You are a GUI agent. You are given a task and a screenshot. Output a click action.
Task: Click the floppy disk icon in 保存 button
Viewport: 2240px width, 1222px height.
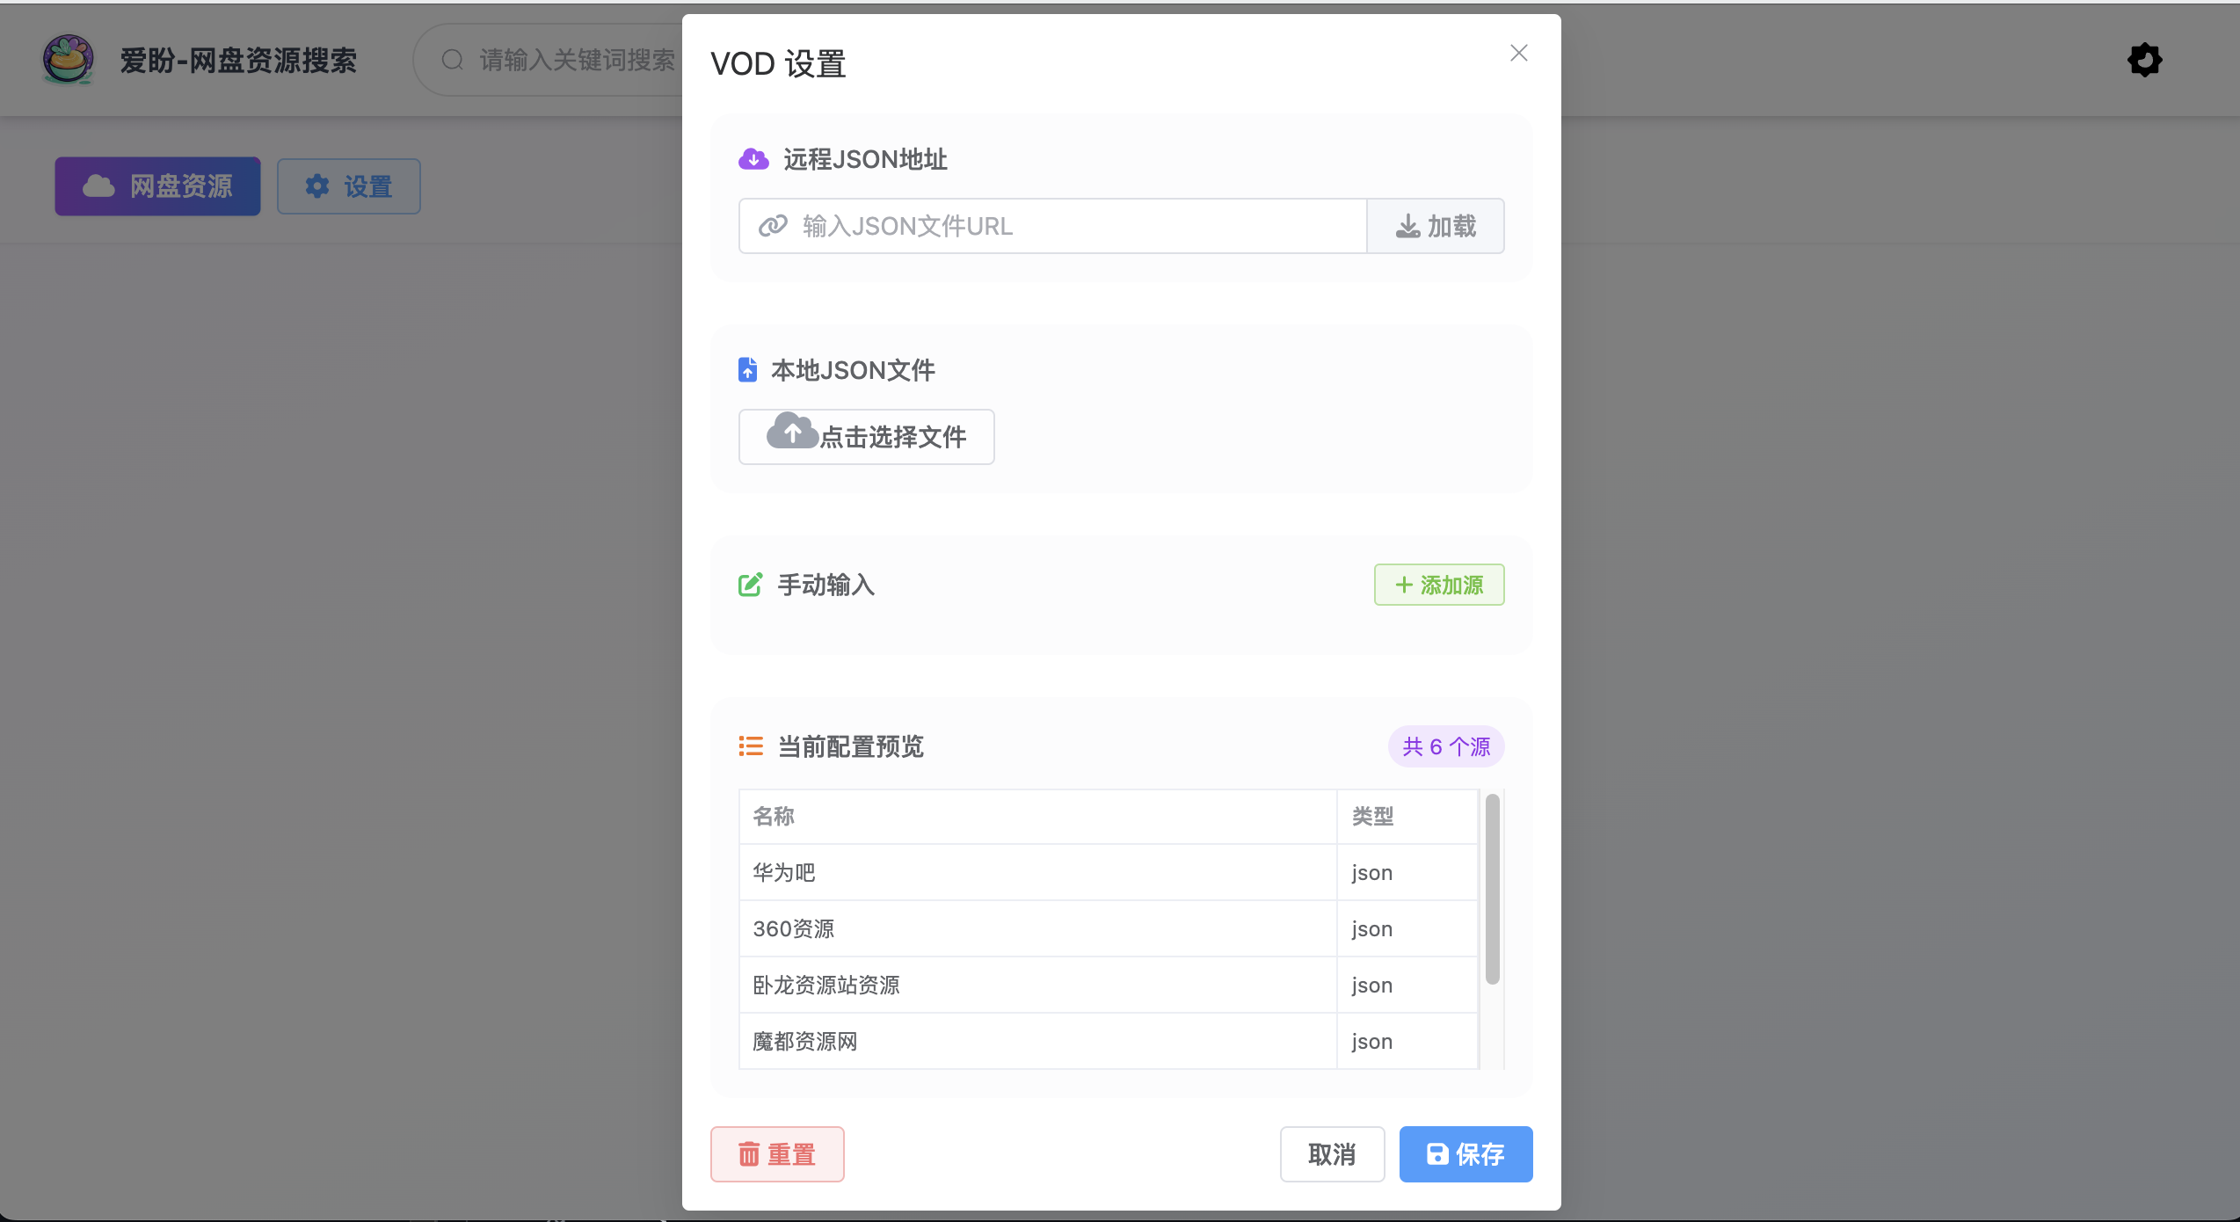pos(1436,1154)
